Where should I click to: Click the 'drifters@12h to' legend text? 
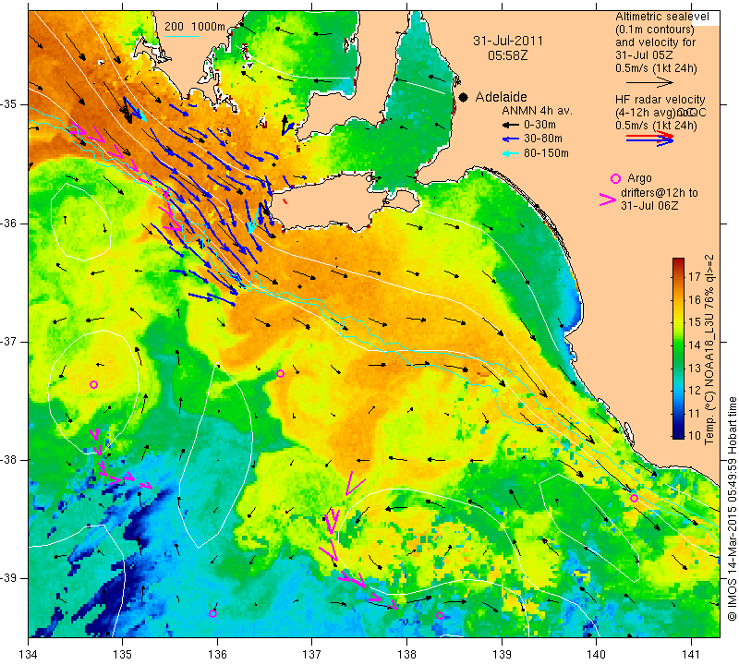(x=659, y=193)
